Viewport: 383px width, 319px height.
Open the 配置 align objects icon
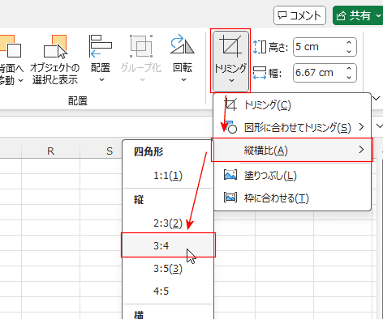[x=101, y=58]
